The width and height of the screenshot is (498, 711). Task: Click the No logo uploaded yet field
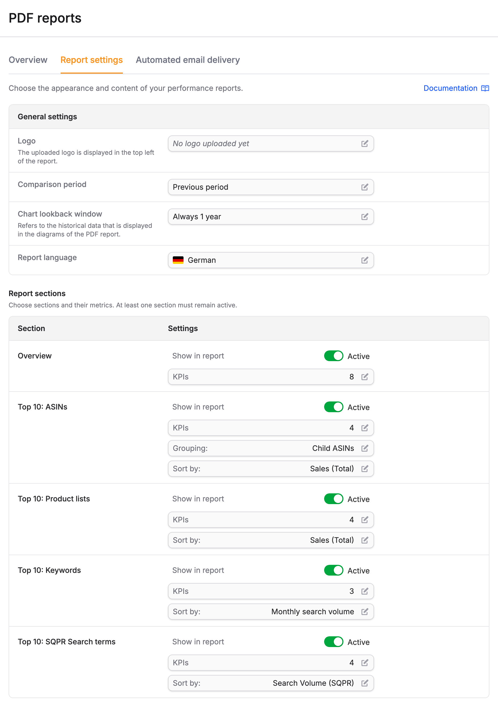(x=271, y=144)
